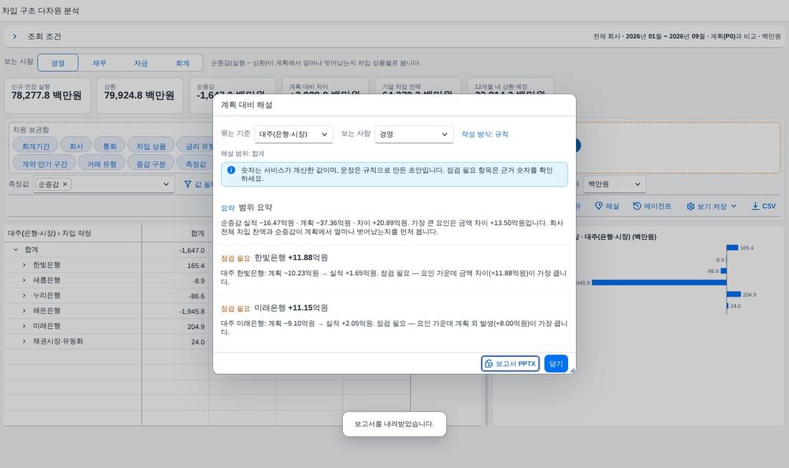Open the dialog's 보는 사람 경영 dropdown
789x468 pixels.
414,134
